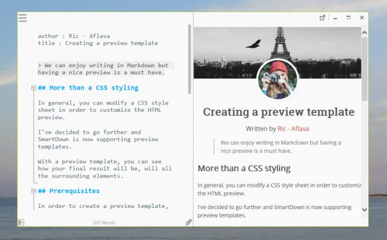
Task: Click the preview scrollbar down arrow
Action: pyautogui.click(x=364, y=210)
